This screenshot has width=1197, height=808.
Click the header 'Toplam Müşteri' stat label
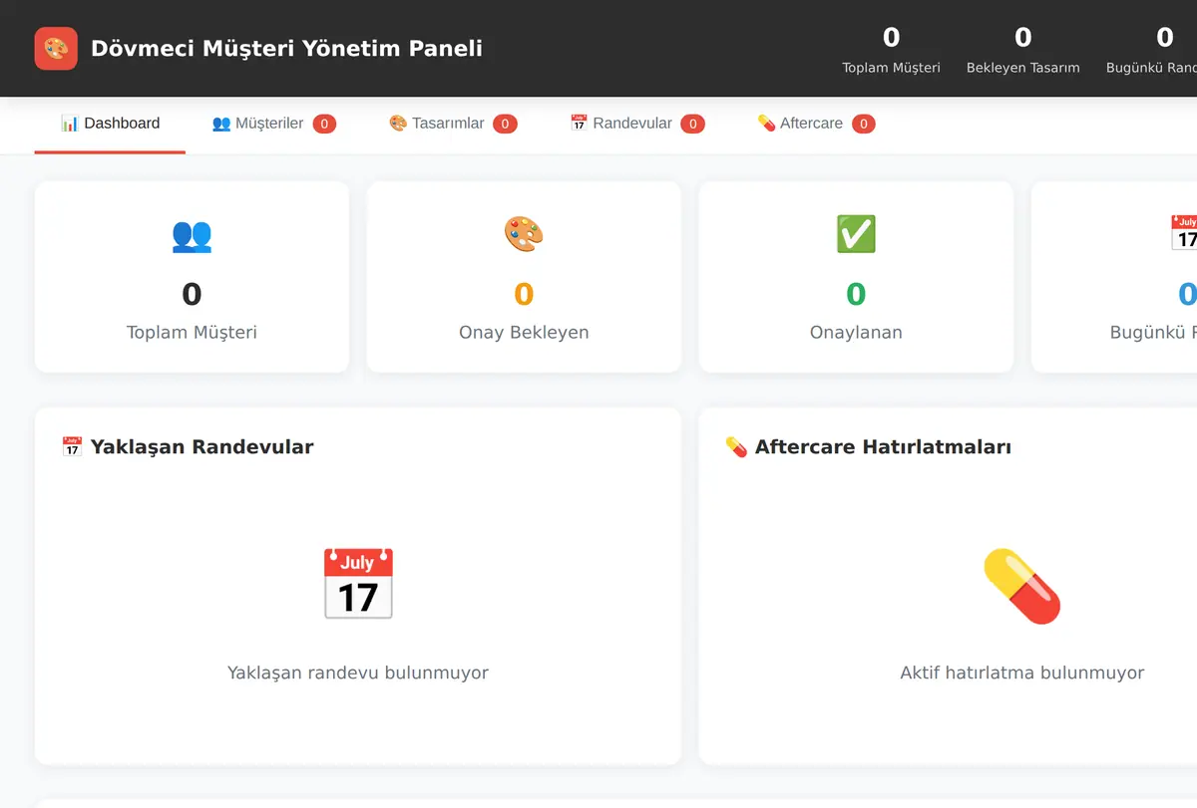click(892, 68)
